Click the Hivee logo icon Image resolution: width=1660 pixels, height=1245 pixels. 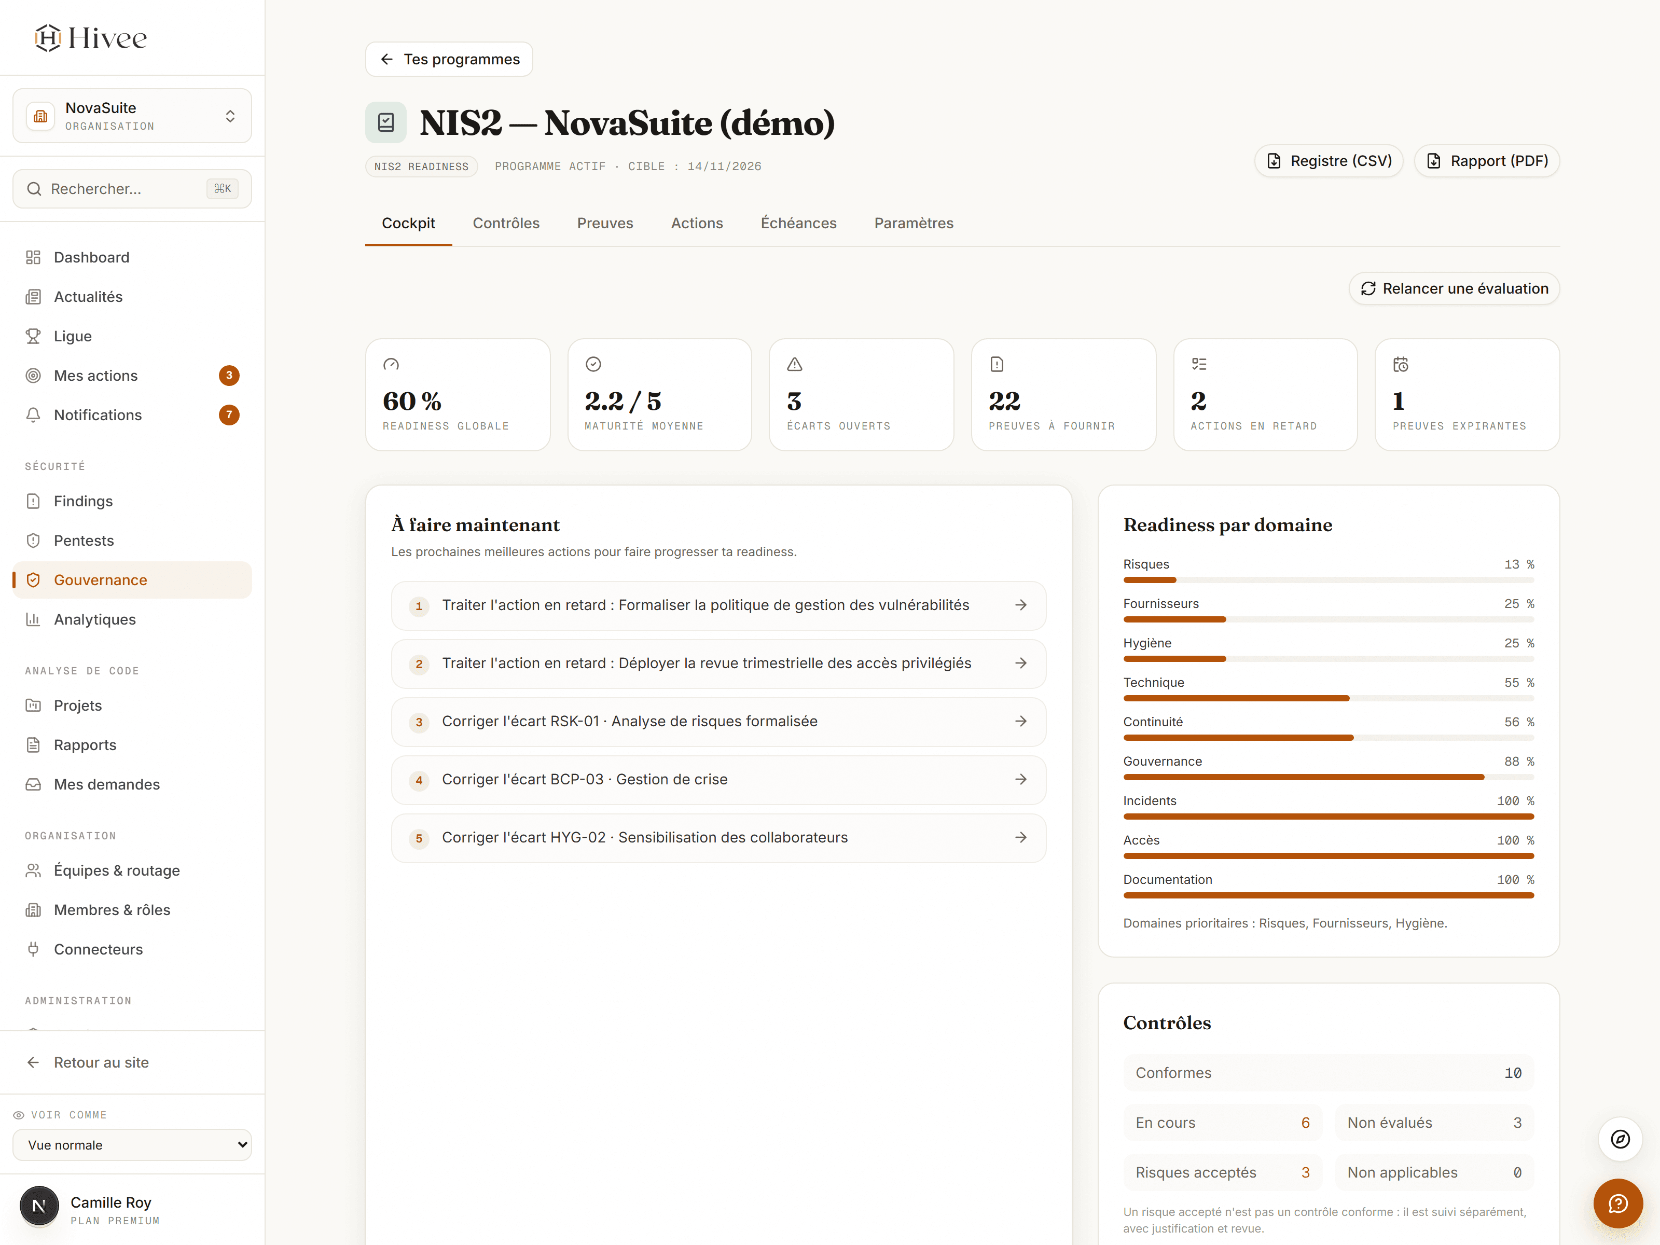click(x=48, y=37)
